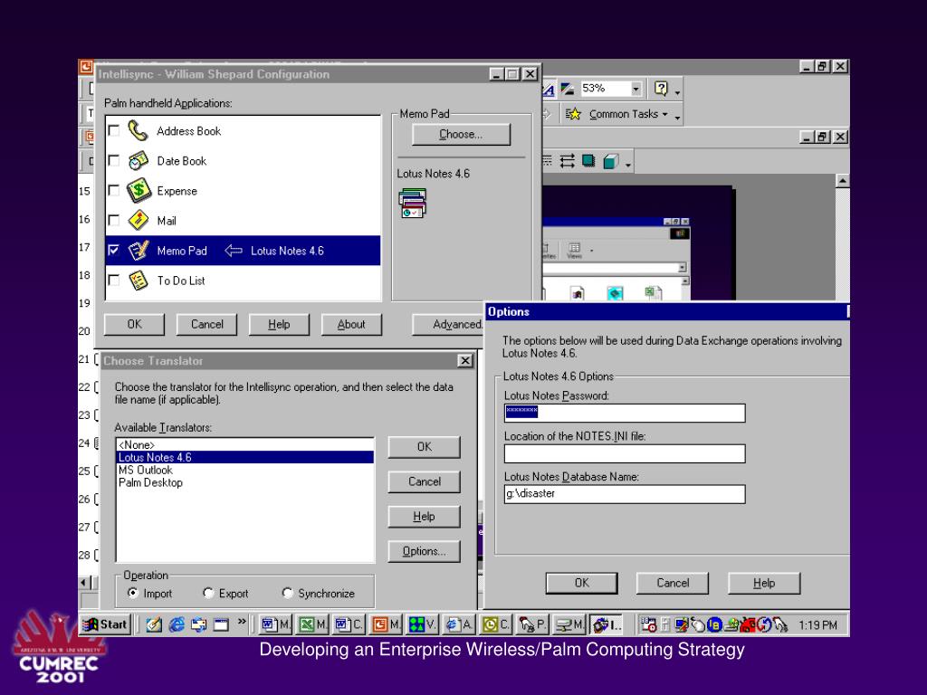Click the Mail application icon

pyautogui.click(x=139, y=221)
